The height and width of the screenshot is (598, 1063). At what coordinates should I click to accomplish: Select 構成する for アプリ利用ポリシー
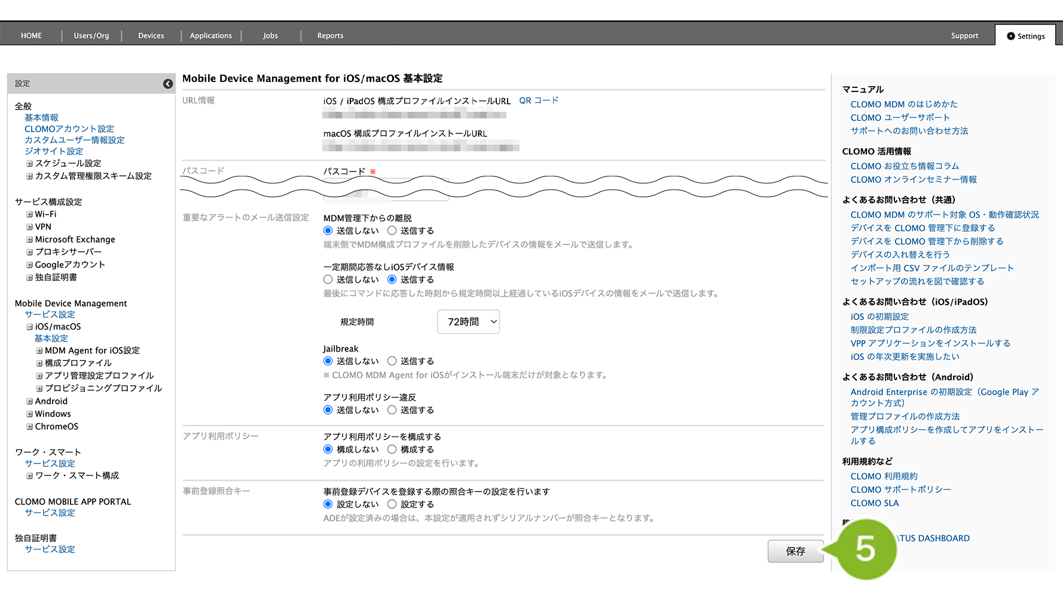(392, 450)
